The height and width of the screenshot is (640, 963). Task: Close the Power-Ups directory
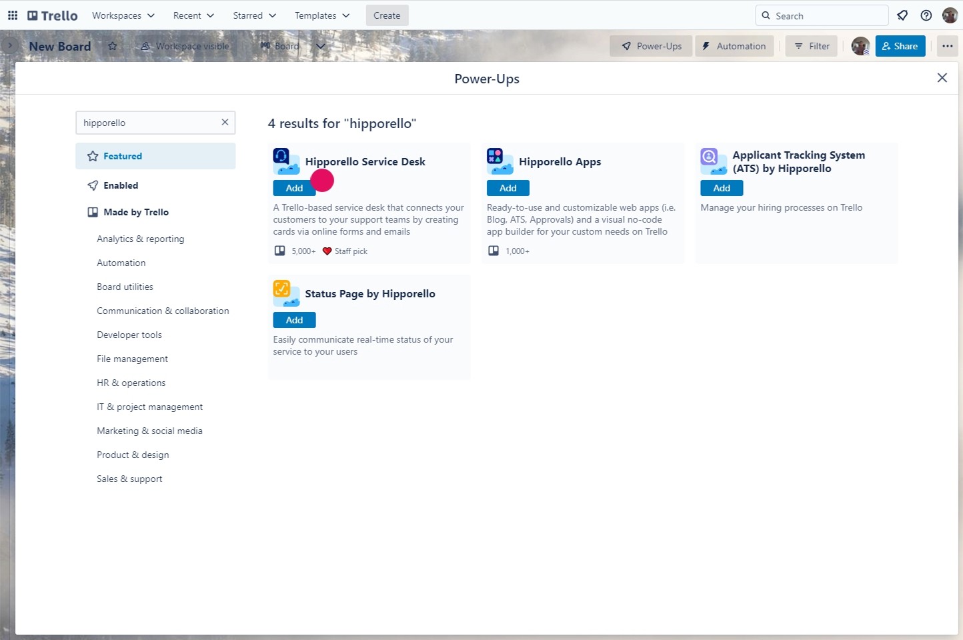pyautogui.click(x=942, y=78)
